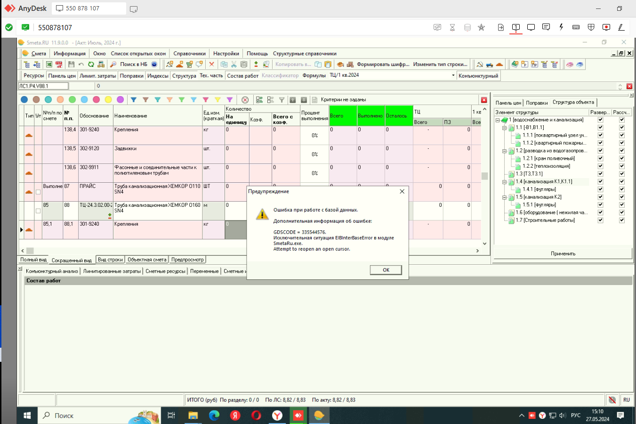Toggle Развер checkbox for 1.5.1 футляры
Viewport: 636px width, 424px height.
tap(600, 205)
